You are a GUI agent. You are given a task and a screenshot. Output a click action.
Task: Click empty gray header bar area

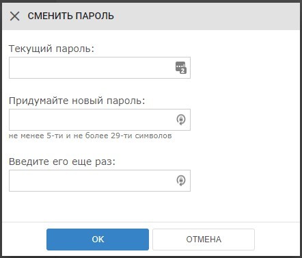(x=205, y=16)
